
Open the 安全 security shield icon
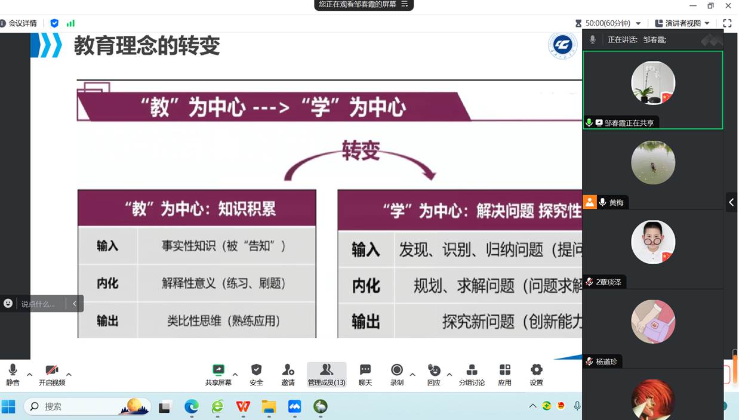pos(256,370)
